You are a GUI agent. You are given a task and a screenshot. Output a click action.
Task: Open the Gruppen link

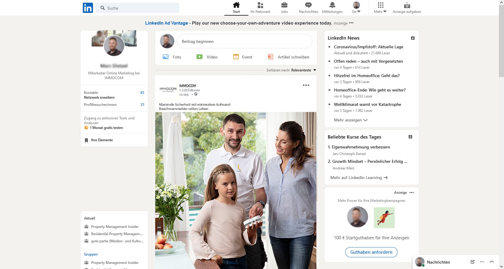click(91, 254)
